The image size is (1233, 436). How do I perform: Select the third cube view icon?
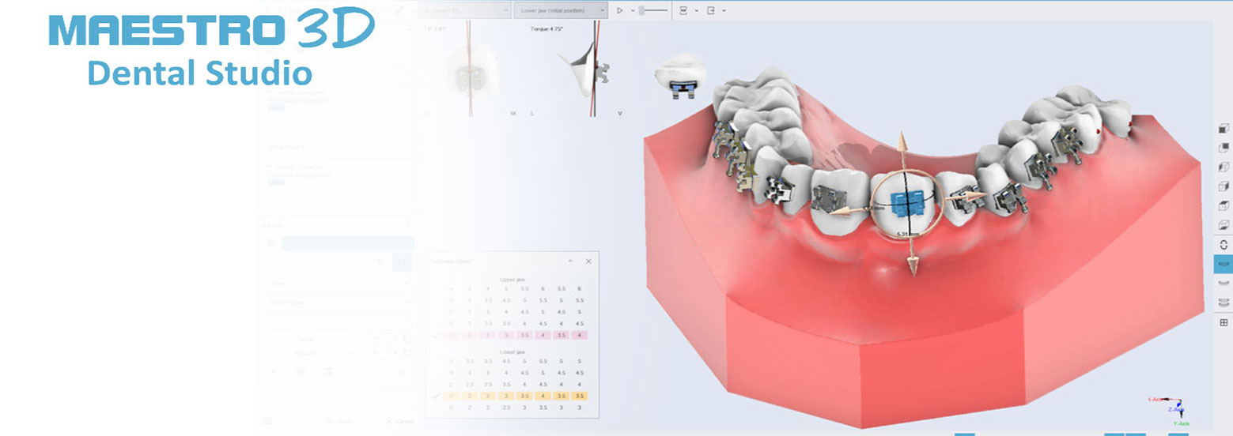[x=1224, y=167]
